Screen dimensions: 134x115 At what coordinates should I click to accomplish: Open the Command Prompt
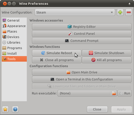tap(82, 41)
